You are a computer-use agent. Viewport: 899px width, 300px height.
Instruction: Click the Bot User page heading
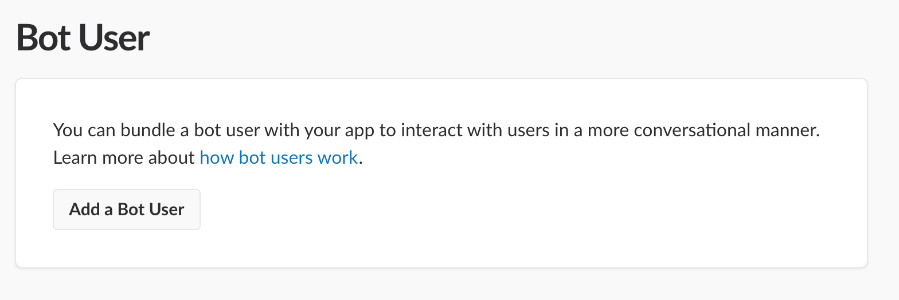83,38
